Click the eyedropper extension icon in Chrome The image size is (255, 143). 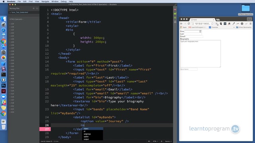point(233,24)
